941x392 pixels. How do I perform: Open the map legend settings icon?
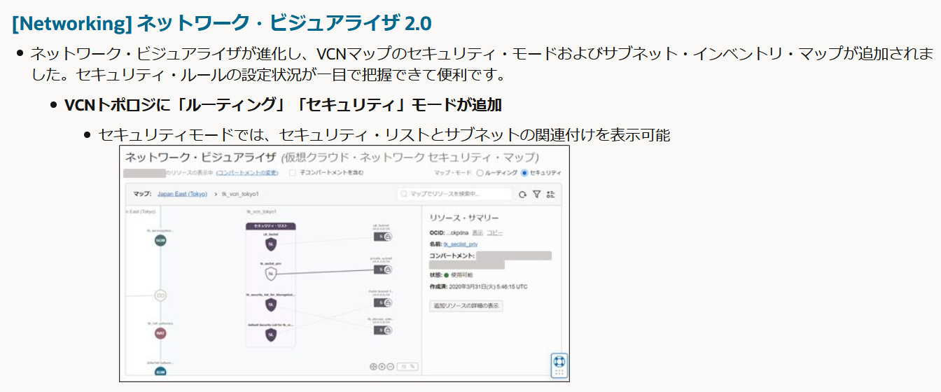pyautogui.click(x=550, y=195)
